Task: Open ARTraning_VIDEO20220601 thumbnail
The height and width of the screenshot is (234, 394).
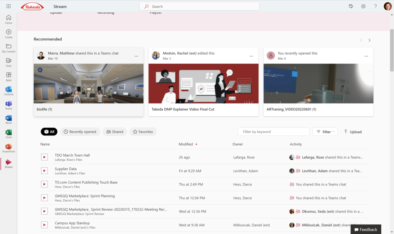Action: pos(318,84)
